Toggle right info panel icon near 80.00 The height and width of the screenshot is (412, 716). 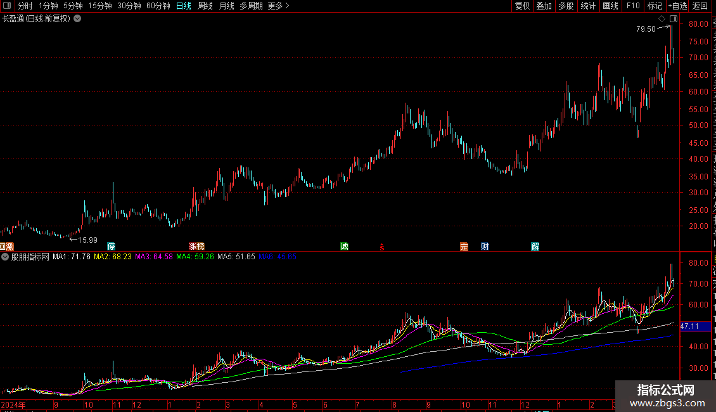pos(674,19)
